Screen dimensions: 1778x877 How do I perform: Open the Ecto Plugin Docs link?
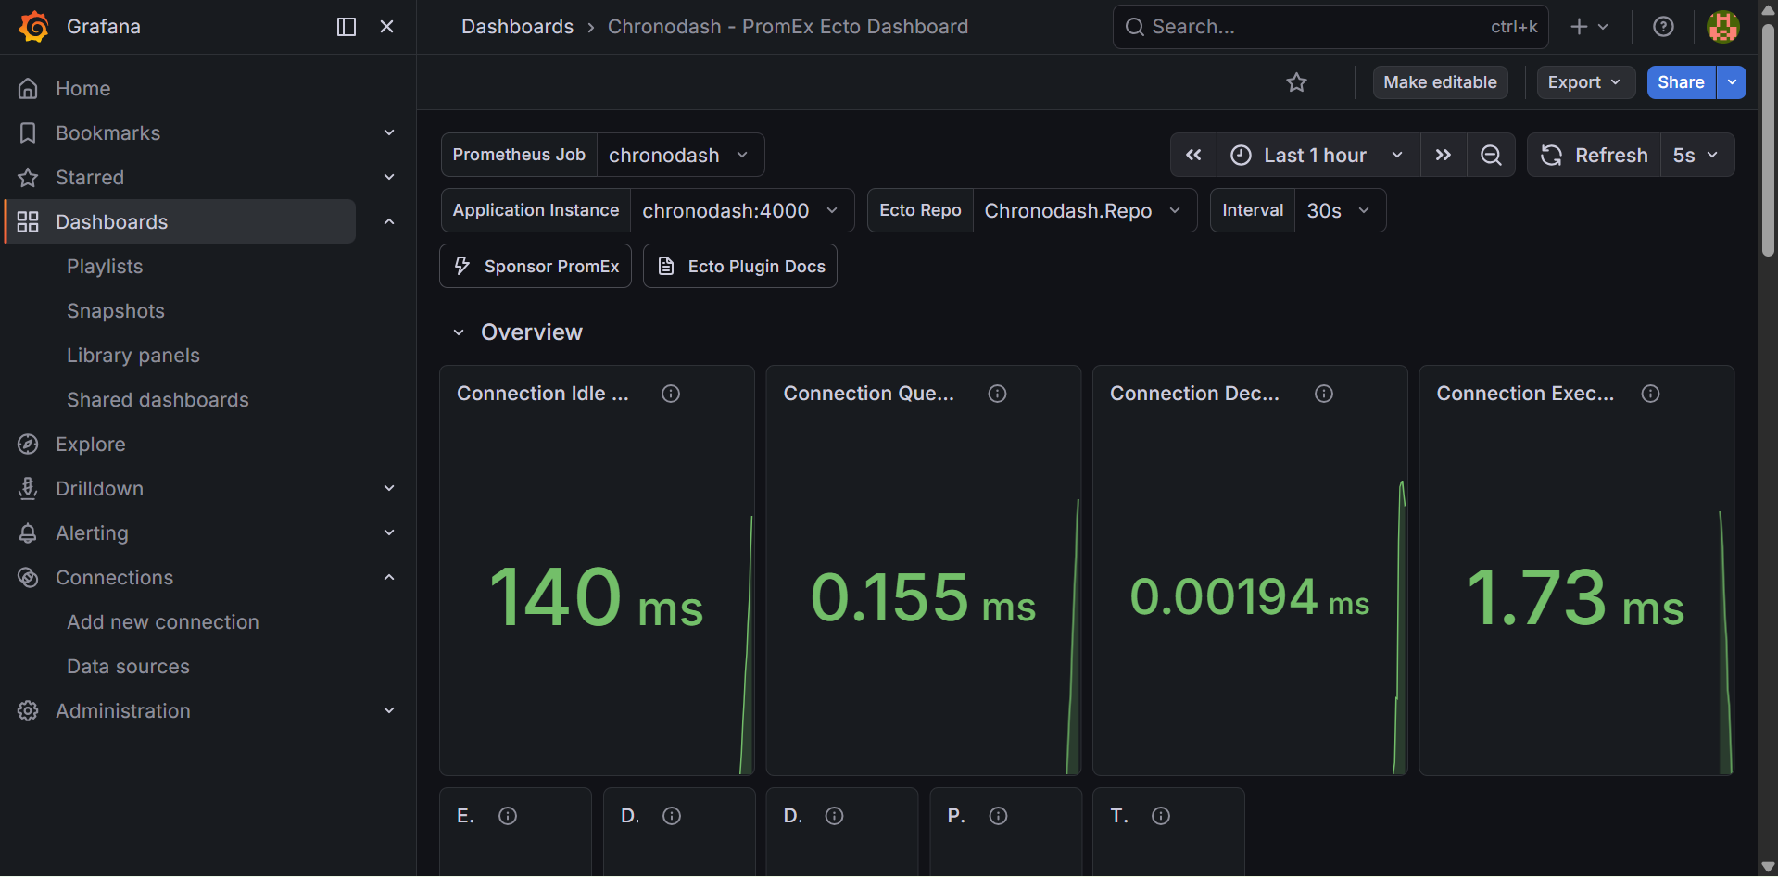click(x=740, y=266)
